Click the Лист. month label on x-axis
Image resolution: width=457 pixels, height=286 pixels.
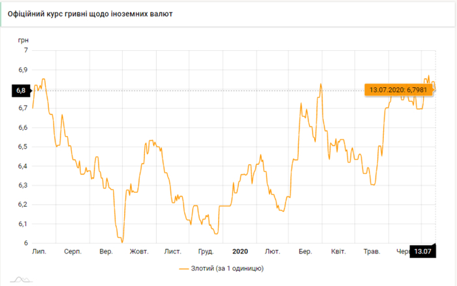pyautogui.click(x=172, y=251)
